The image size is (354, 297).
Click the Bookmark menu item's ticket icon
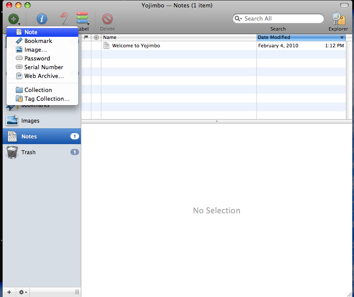19,41
